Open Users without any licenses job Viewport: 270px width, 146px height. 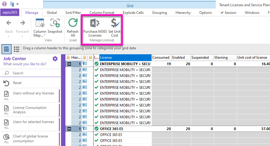pyautogui.click(x=30, y=96)
